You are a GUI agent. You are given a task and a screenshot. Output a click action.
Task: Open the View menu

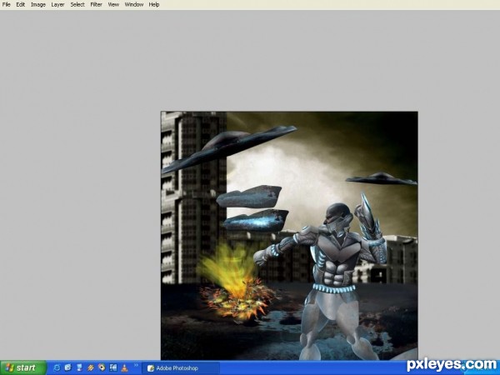(x=113, y=5)
